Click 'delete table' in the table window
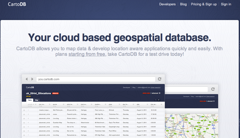The width and height of the screenshot is (240, 138). [146, 93]
